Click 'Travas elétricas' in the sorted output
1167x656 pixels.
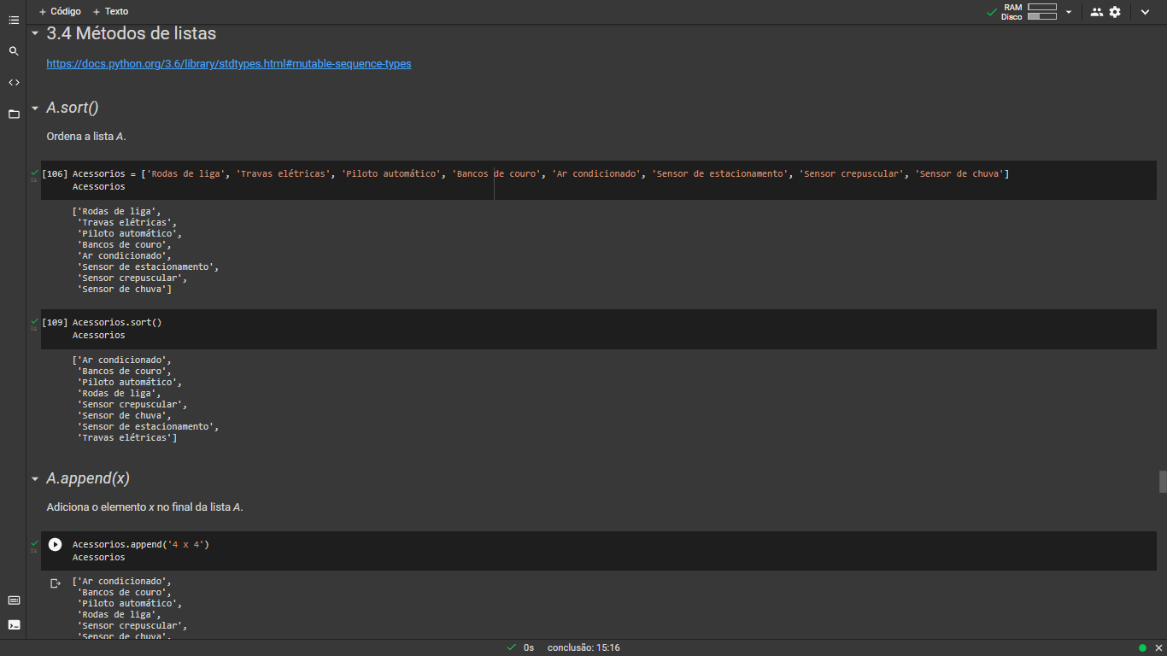(x=125, y=437)
